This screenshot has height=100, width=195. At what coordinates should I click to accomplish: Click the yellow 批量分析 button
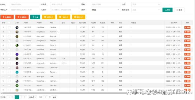coord(48,17)
